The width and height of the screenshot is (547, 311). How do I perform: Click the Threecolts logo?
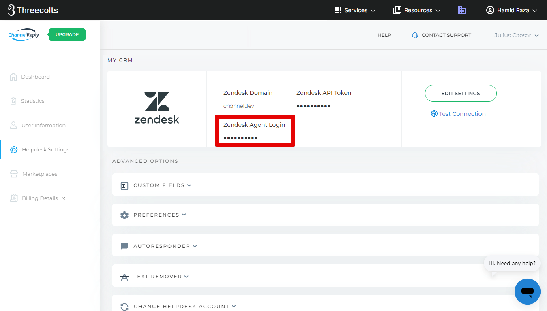pyautogui.click(x=33, y=10)
